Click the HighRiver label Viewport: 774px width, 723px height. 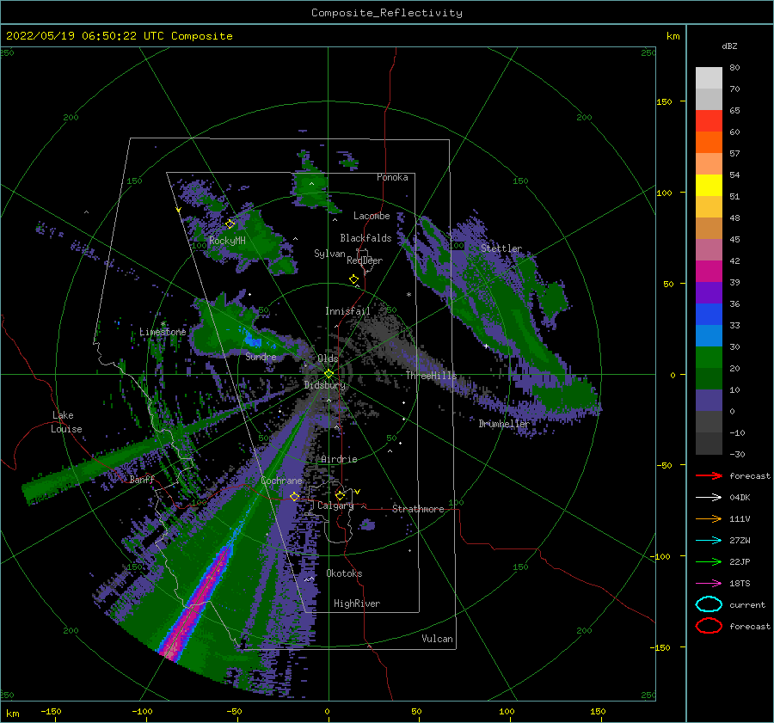pos(357,604)
